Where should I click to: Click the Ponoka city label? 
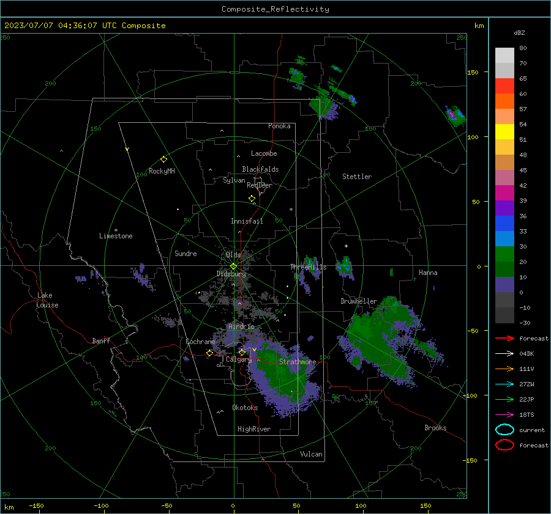point(279,126)
